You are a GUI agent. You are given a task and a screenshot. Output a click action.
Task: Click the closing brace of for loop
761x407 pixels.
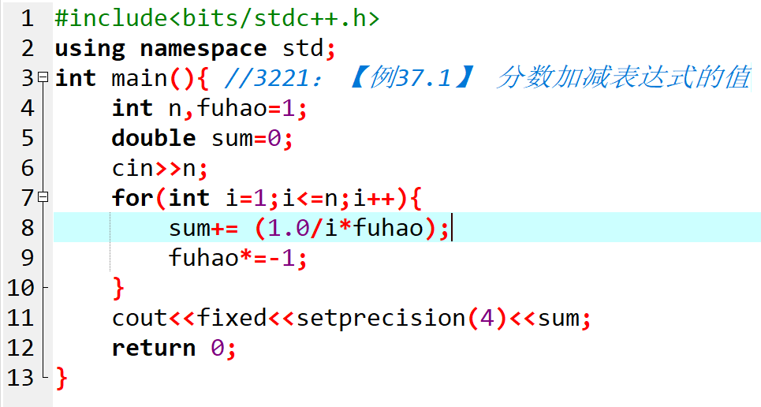[x=118, y=289]
